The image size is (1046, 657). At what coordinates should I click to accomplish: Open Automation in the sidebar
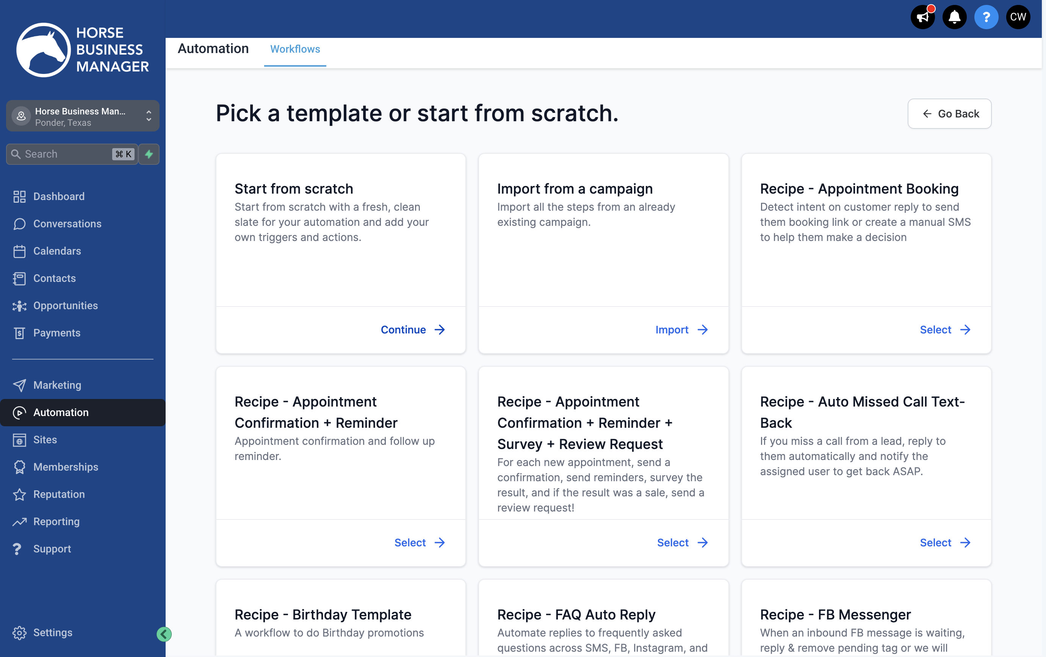tap(83, 413)
